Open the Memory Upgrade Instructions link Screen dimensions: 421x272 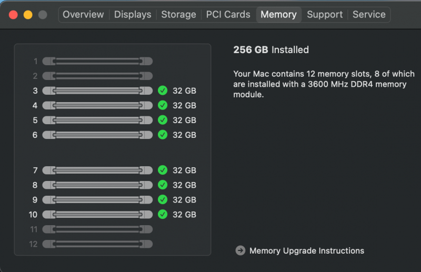pyautogui.click(x=307, y=251)
